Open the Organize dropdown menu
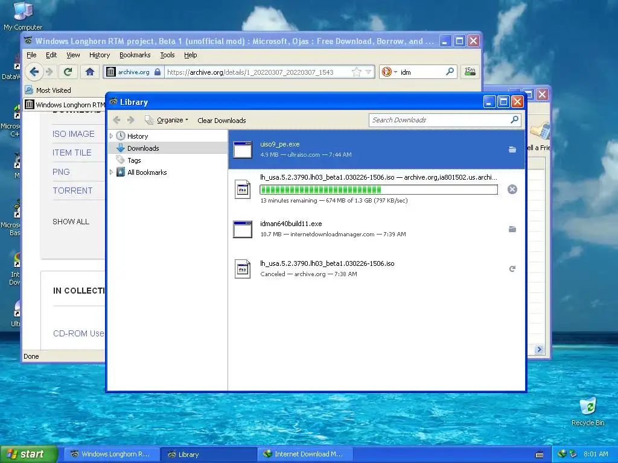 click(167, 120)
